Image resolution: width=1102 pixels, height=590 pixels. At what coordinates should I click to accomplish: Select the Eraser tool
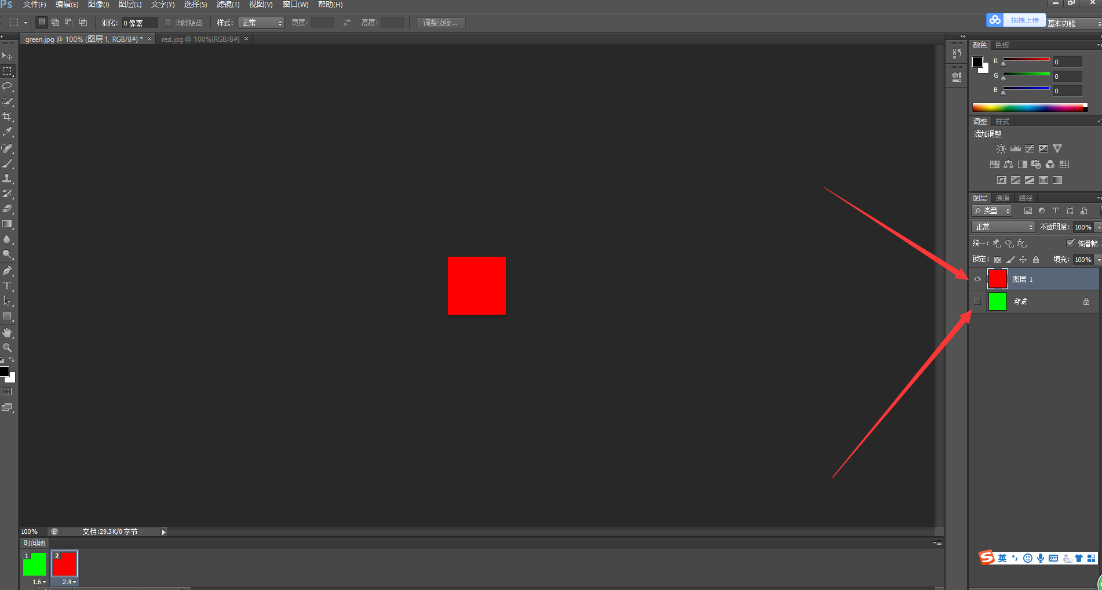pyautogui.click(x=7, y=209)
